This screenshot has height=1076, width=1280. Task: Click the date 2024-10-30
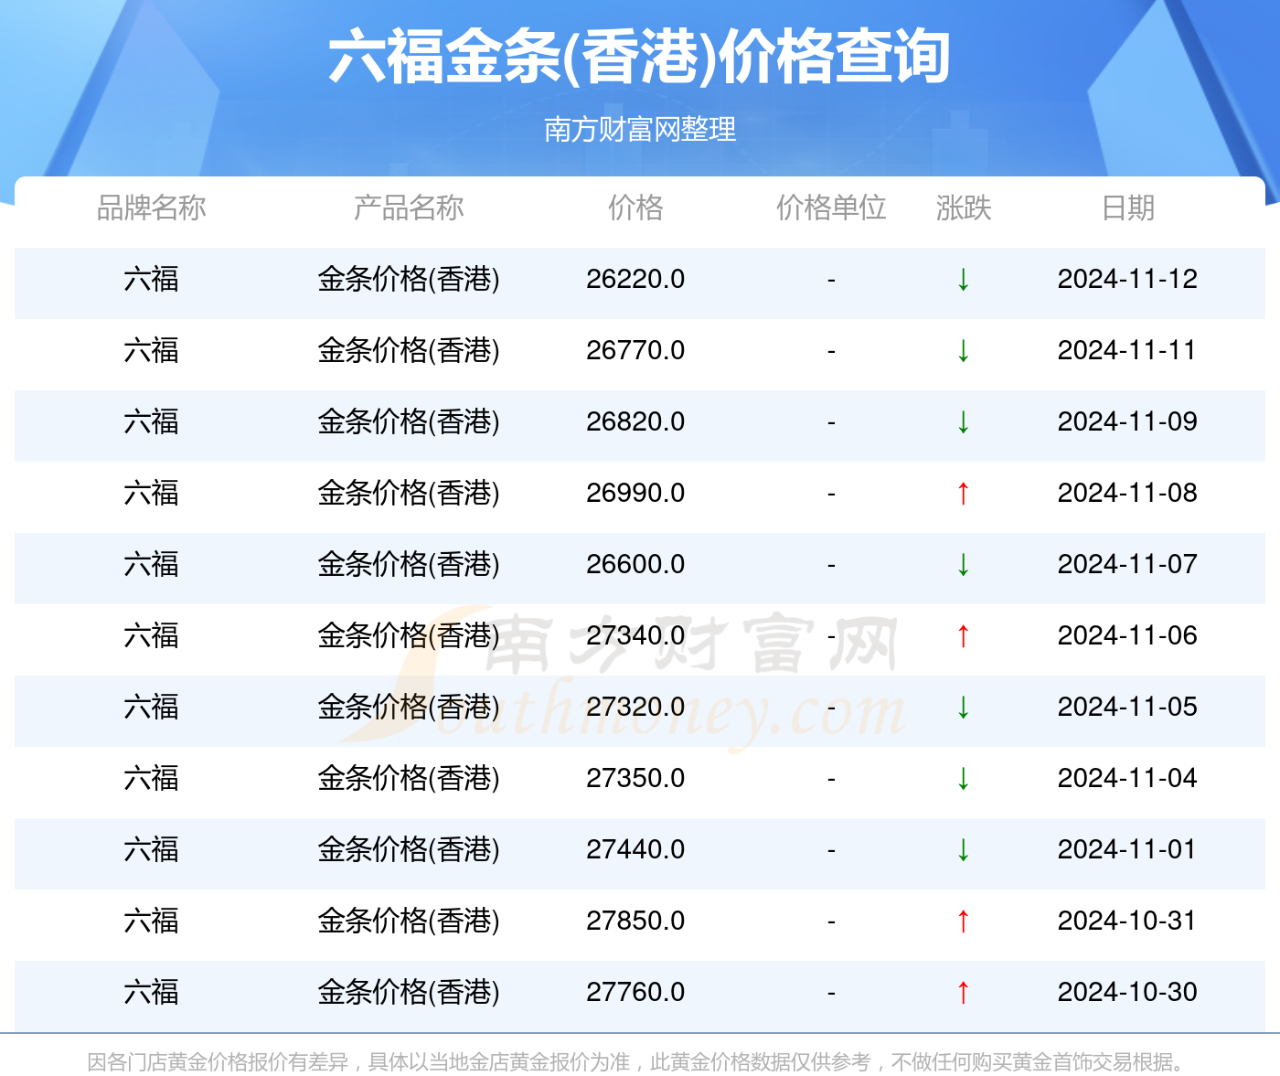coord(1127,992)
